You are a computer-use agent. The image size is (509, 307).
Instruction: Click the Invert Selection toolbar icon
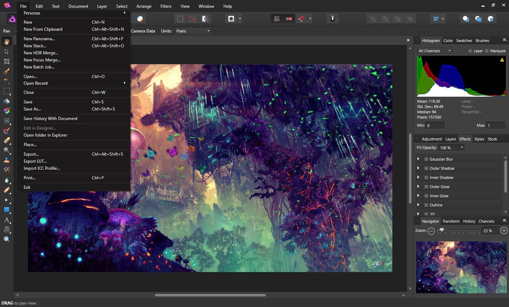point(205,19)
